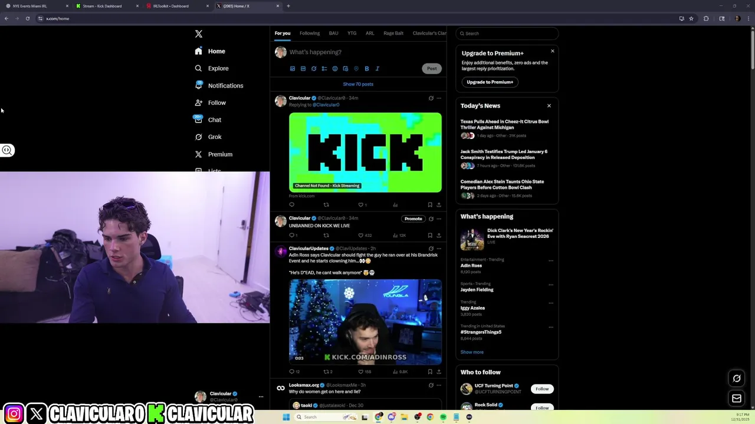The width and height of the screenshot is (755, 424).
Task: Add a poll in the composer
Action: coord(324,68)
